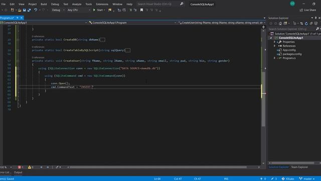Click the horizontal editor scrollbar
Viewport: 321px width, 181px height.
[158, 167]
